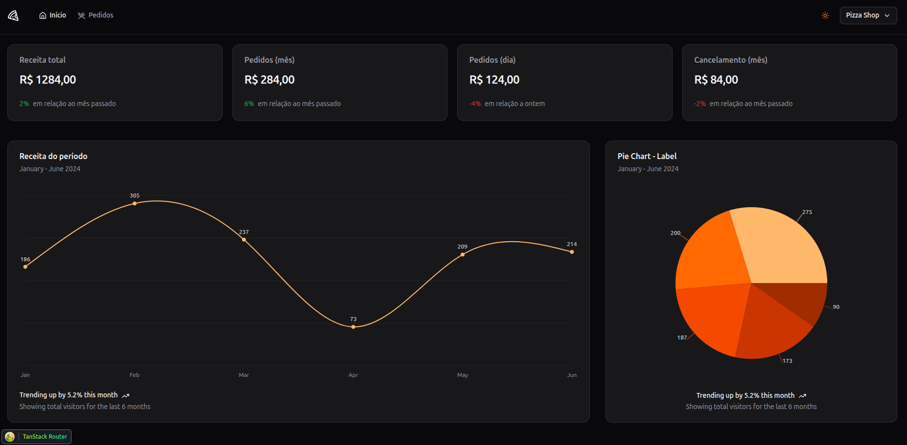Open the Pedidos nav link
The width and height of the screenshot is (907, 445).
point(101,16)
